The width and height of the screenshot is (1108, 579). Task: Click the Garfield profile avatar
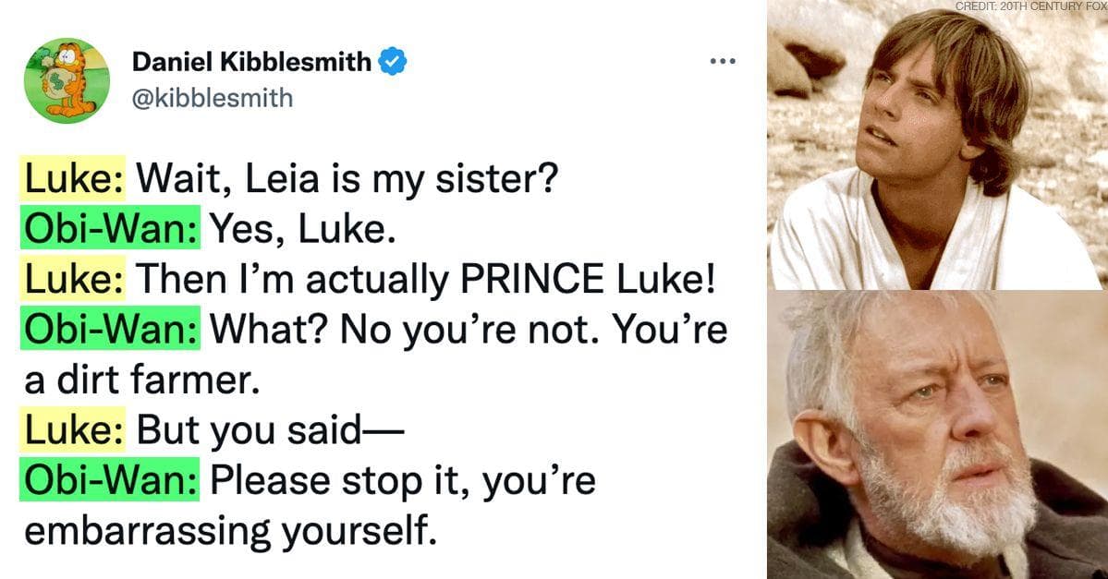click(67, 80)
